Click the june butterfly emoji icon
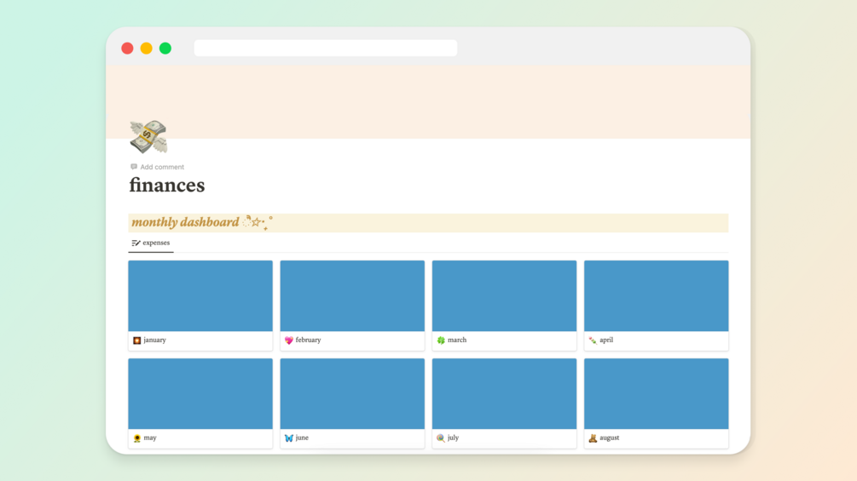Viewport: 857px width, 481px height. tap(289, 438)
